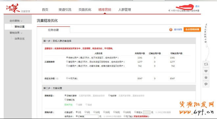Click the 订单满 amount input field
Screen dimensions: 217x119
[91, 116]
